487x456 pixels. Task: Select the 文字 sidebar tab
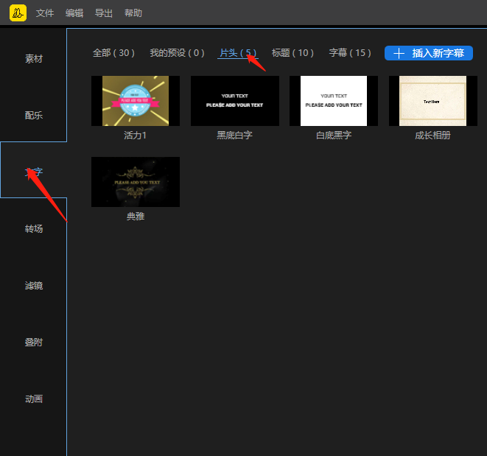click(x=34, y=172)
